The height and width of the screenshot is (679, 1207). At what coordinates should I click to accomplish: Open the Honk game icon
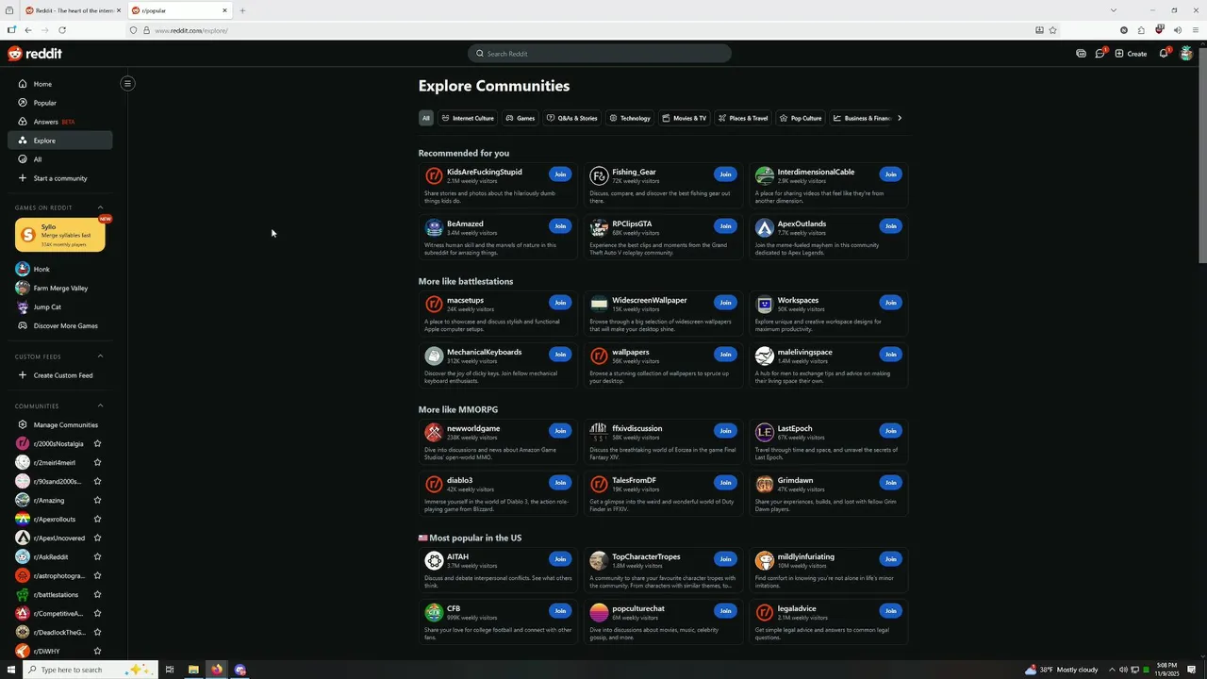click(23, 269)
